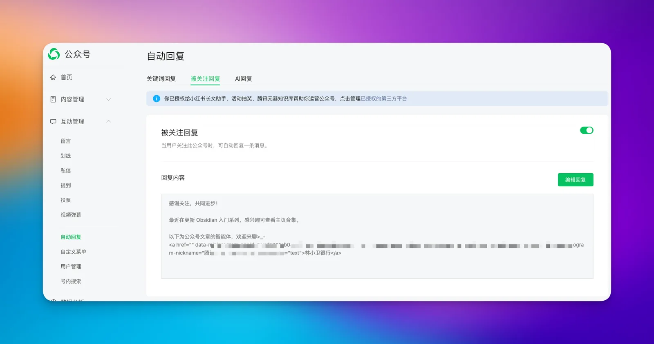Click the 编辑回复 button
The height and width of the screenshot is (344, 654).
[576, 180]
